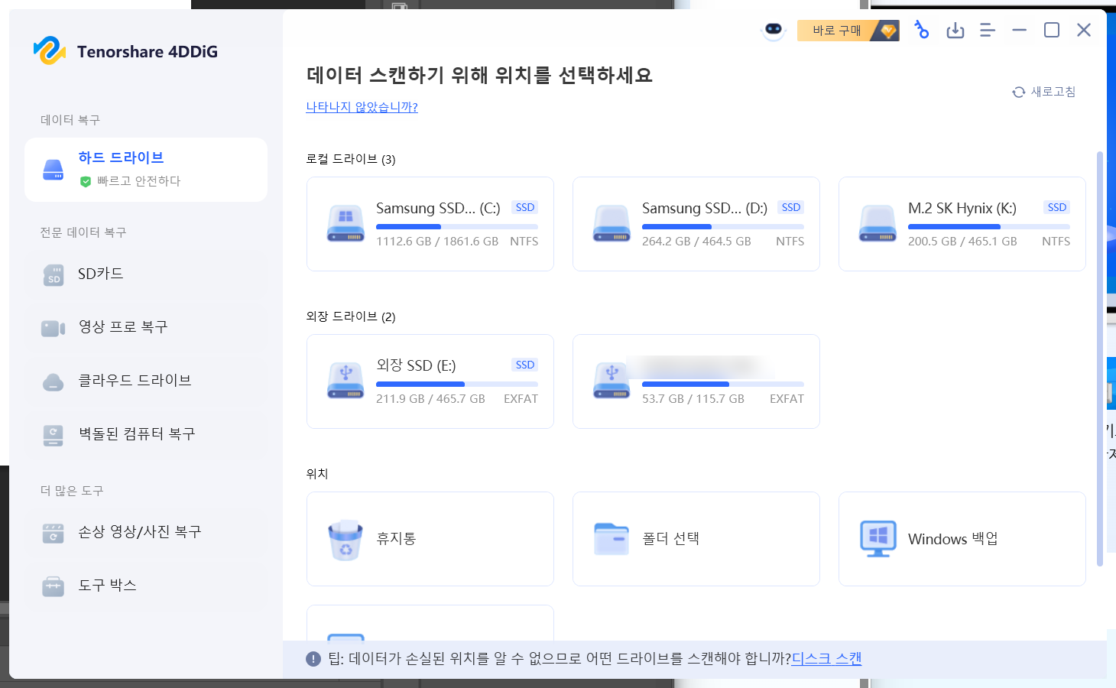Open 벽돌된 컴퓨터 복구 in sidebar
Screen dimensions: 1116x688
click(146, 434)
